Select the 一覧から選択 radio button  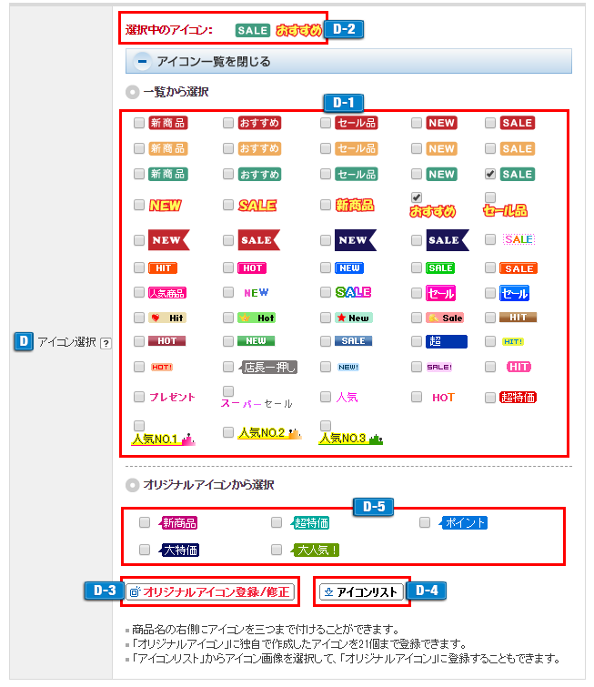coord(133,92)
